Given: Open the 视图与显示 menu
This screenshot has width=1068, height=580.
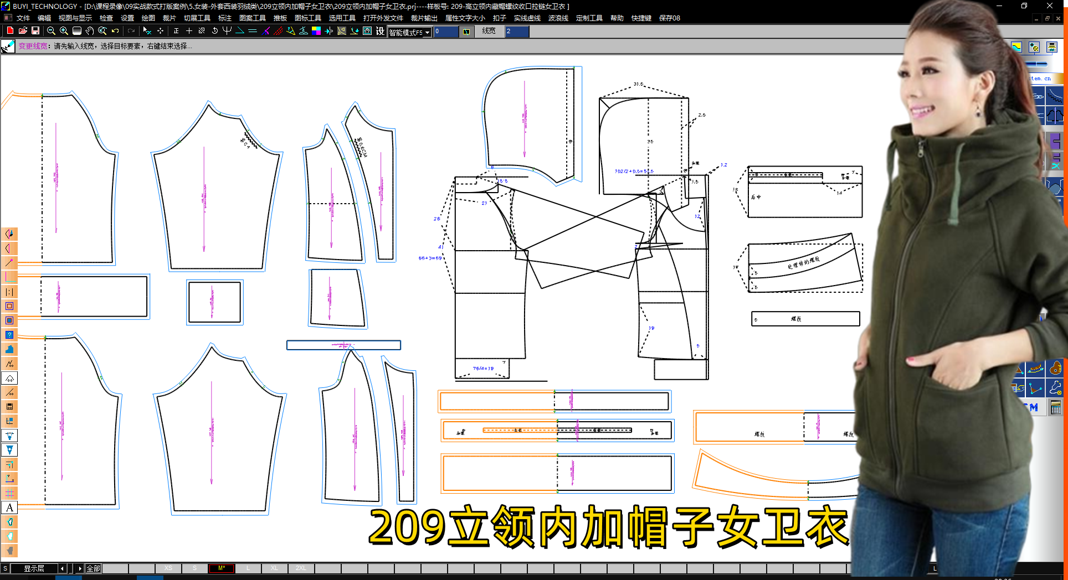Looking at the screenshot, I should click(x=75, y=18).
